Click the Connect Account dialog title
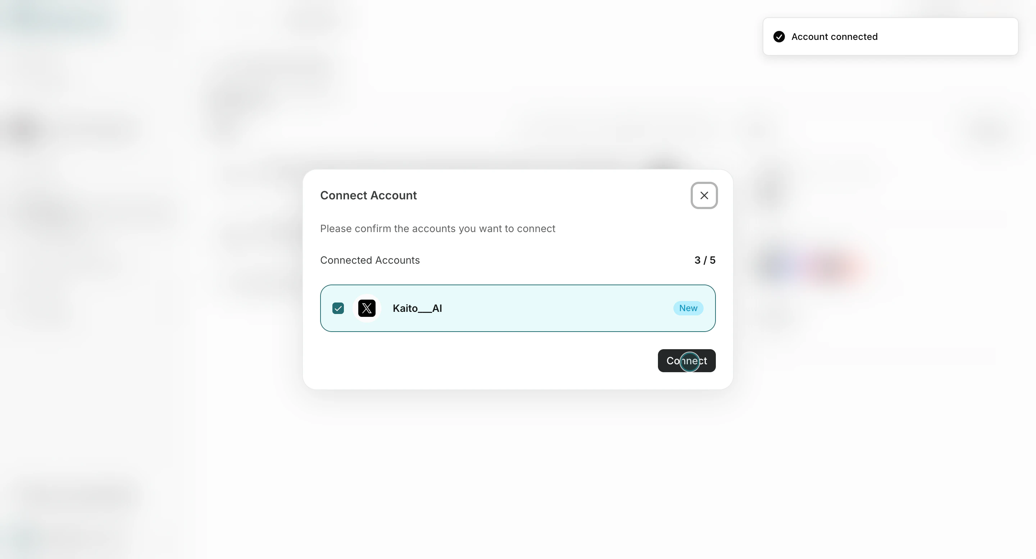 point(368,195)
